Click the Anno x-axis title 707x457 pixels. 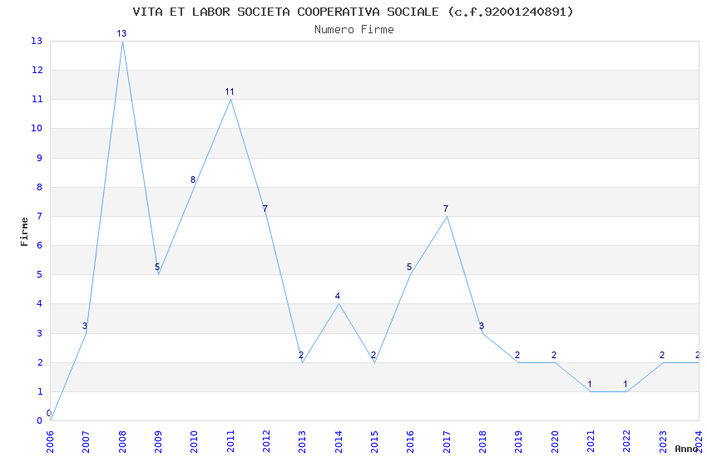tap(686, 449)
